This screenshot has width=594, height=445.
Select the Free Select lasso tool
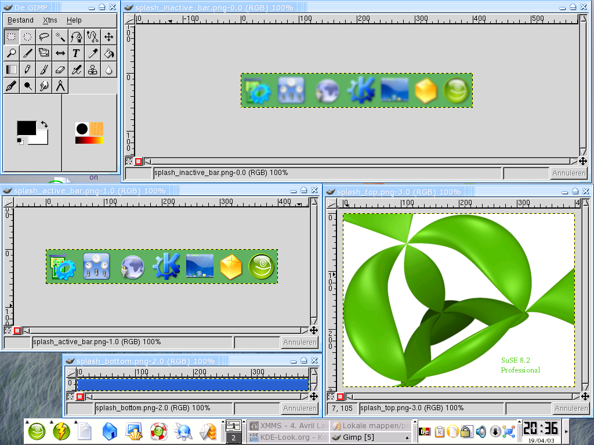[44, 37]
